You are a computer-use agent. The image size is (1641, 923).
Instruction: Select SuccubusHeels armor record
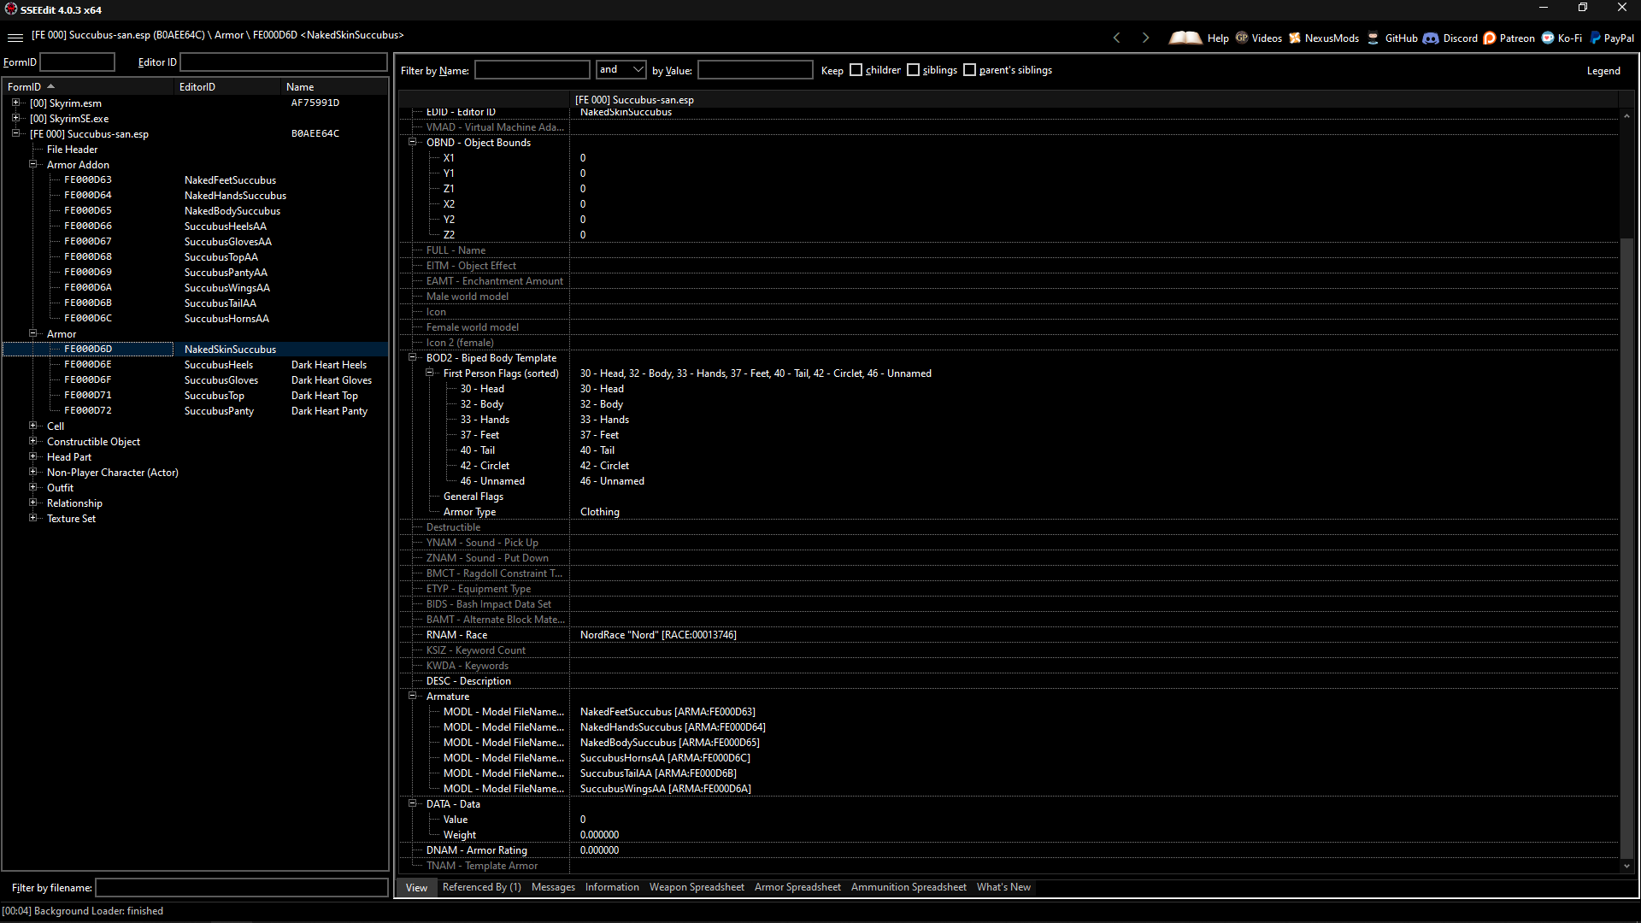point(219,365)
